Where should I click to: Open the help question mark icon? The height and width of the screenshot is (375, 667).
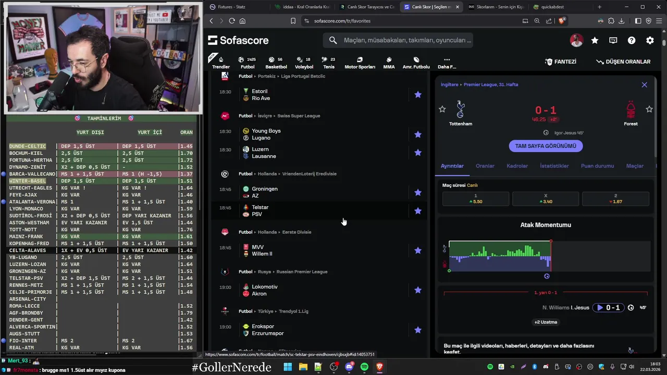(x=632, y=40)
